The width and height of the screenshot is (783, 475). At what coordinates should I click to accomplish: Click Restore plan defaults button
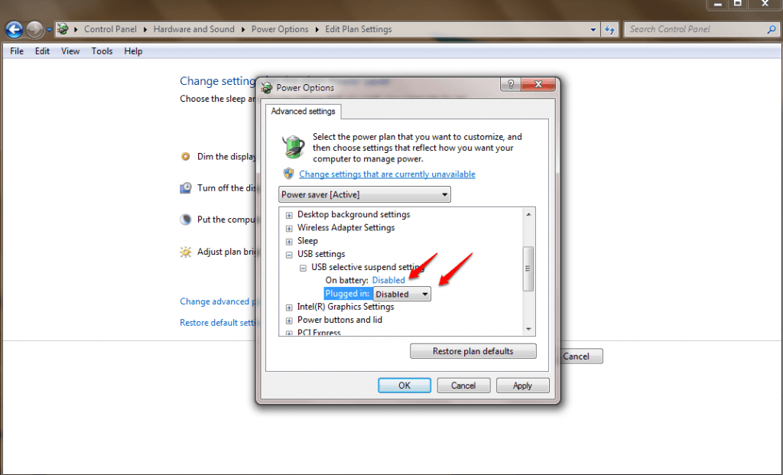473,351
